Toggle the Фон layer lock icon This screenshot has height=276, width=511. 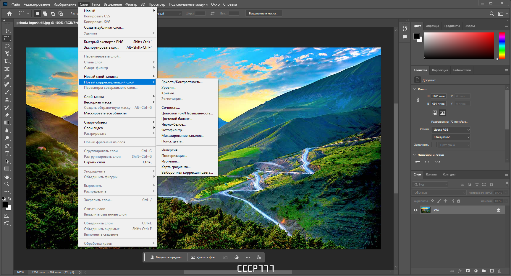click(499, 210)
